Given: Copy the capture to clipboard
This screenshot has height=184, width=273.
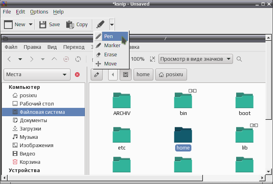Looking at the screenshot, I should pyautogui.click(x=77, y=25).
